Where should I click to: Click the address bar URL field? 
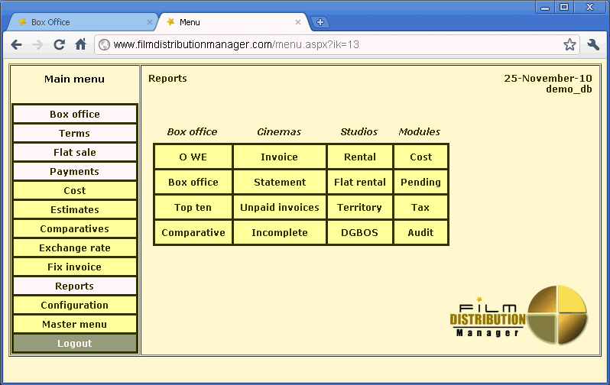point(329,45)
